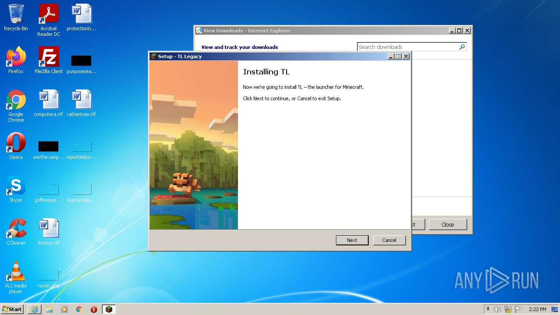Click Next in TL Legacy setup
Image resolution: width=560 pixels, height=315 pixels.
coord(352,240)
